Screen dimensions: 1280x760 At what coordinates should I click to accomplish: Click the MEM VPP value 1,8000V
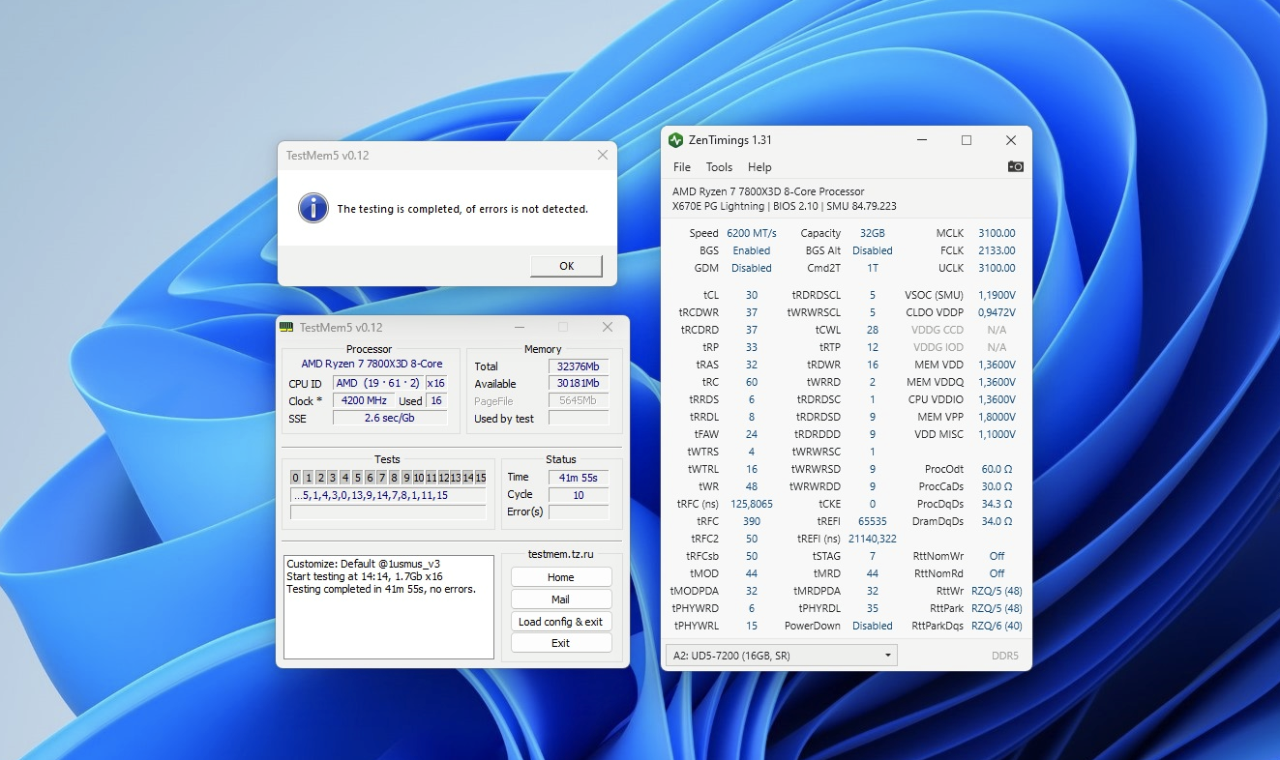(x=997, y=417)
